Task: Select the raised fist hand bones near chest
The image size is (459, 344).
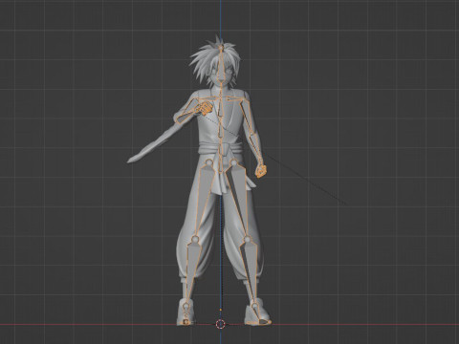Action: tap(204, 108)
